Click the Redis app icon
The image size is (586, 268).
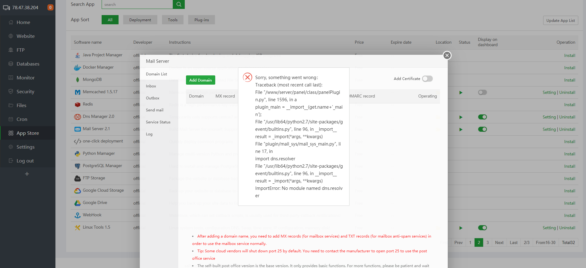pos(77,105)
